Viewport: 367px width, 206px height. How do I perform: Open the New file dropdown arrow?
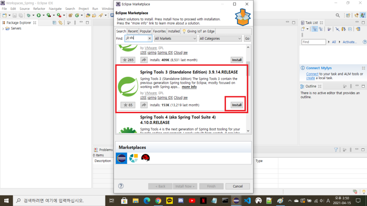tap(9, 16)
